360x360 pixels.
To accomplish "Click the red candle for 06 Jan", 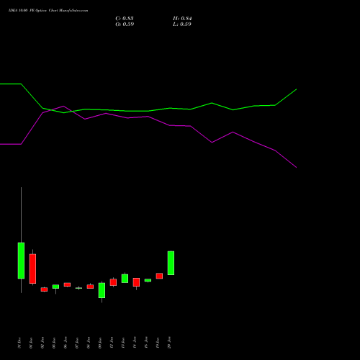I will click(x=67, y=284).
